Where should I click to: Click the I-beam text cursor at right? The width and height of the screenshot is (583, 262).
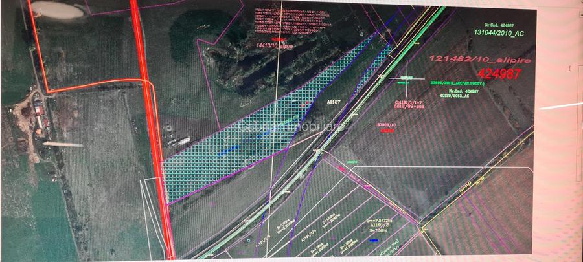pos(570,67)
